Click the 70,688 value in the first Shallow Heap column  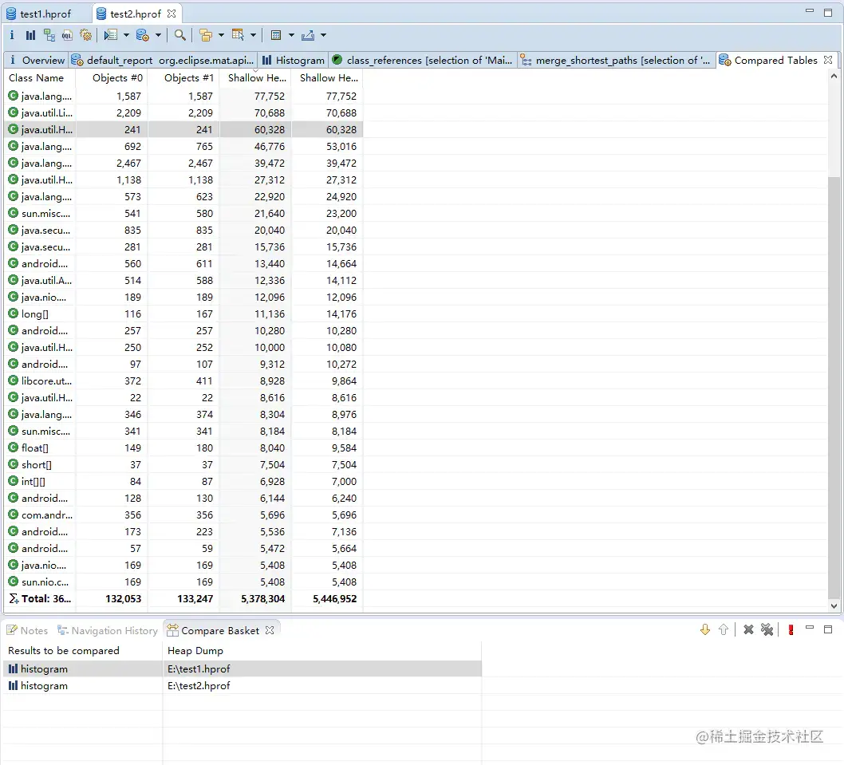click(x=269, y=113)
